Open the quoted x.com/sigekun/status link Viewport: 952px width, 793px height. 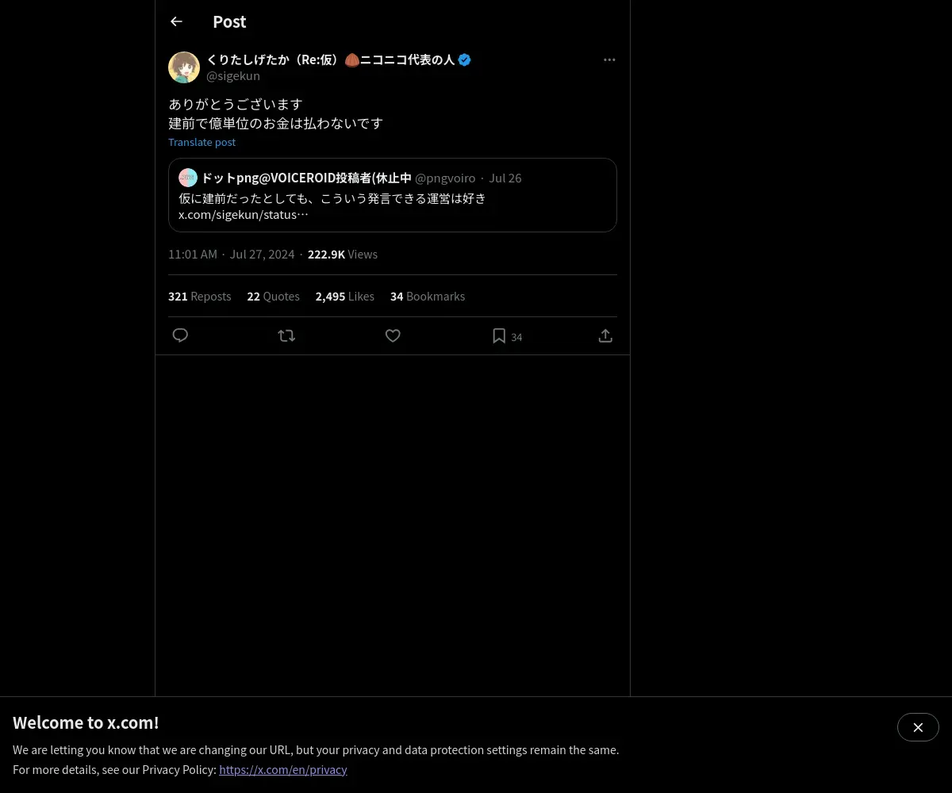point(244,214)
